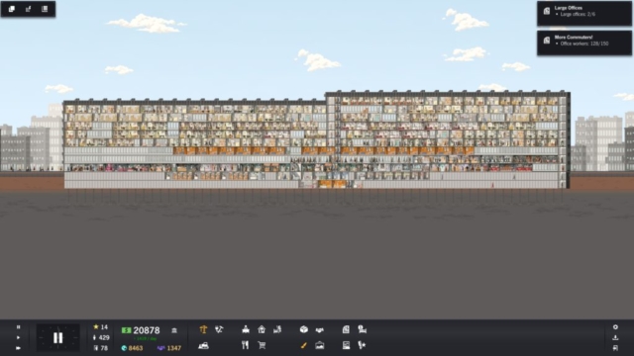Open the utilities cube services category
634x356 pixels.
click(304, 329)
